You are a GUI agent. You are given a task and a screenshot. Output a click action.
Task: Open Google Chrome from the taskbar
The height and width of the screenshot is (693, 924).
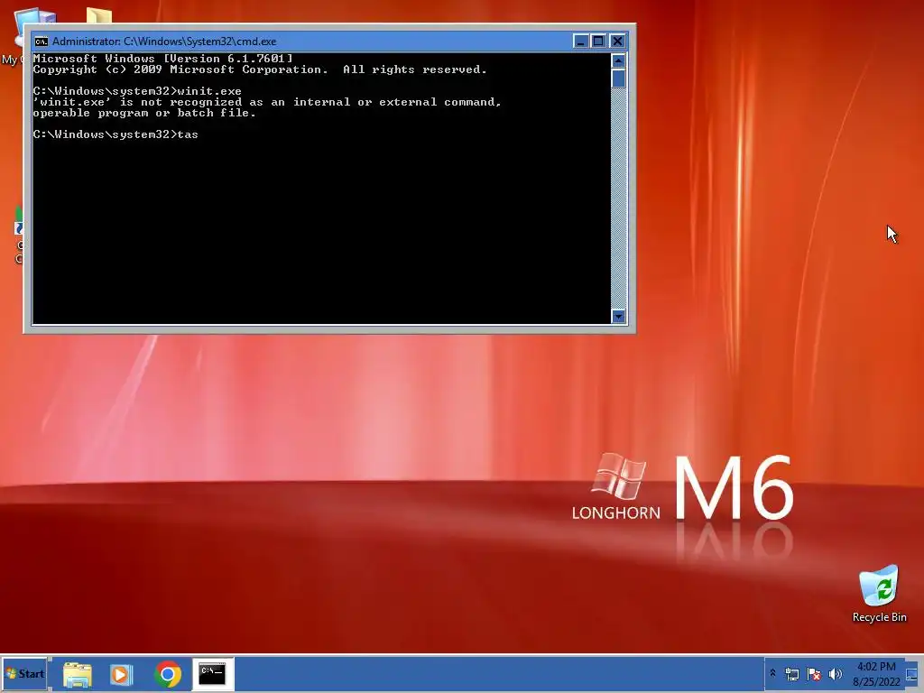point(167,674)
